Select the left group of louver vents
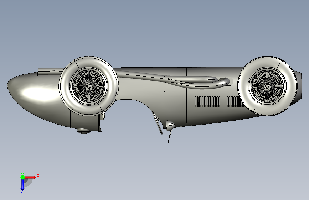The width and height of the screenshot is (309, 200). point(207,102)
